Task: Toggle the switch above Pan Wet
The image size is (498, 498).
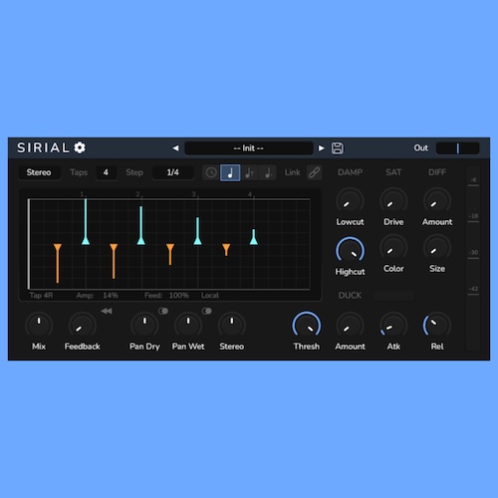Action: click(x=206, y=311)
